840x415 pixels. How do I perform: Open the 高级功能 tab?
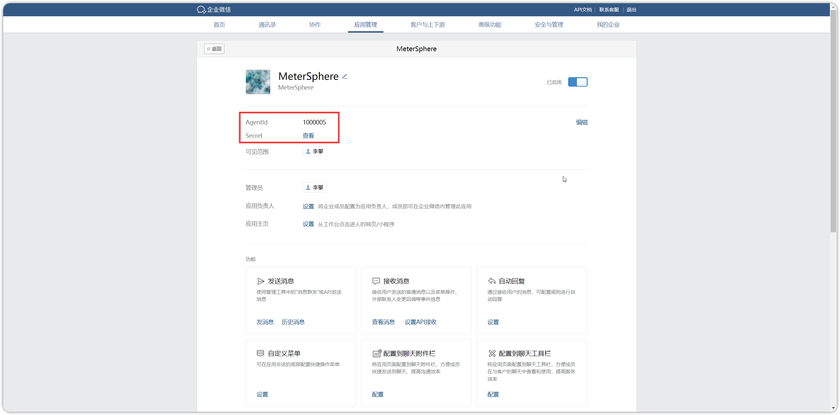click(x=490, y=25)
